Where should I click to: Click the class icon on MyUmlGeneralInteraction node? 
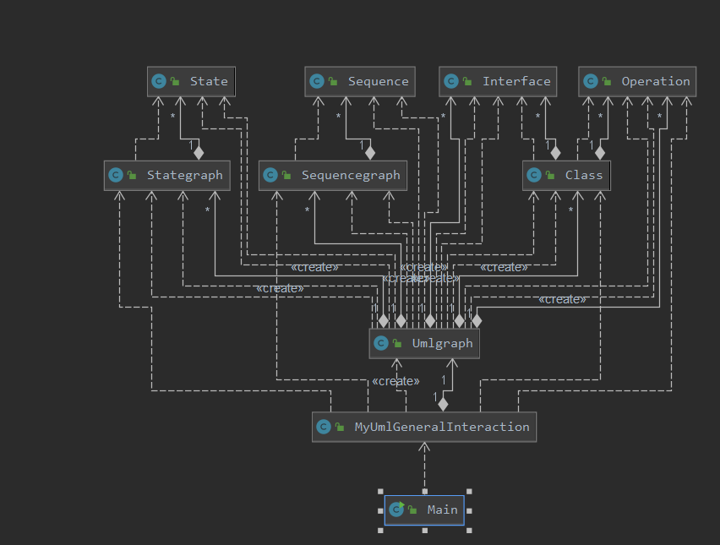pos(324,427)
